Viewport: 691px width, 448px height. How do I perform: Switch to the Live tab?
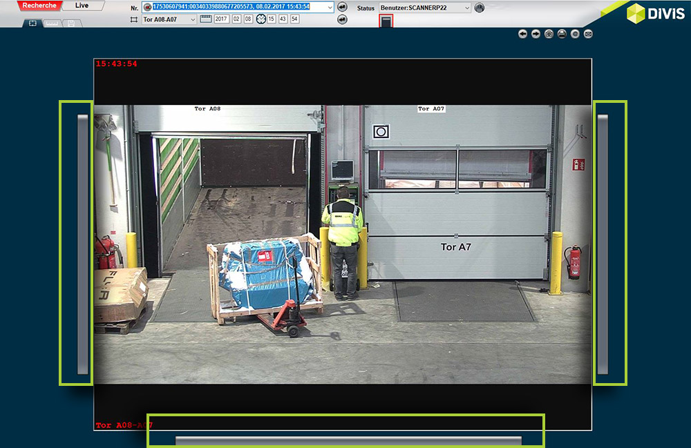pos(82,6)
